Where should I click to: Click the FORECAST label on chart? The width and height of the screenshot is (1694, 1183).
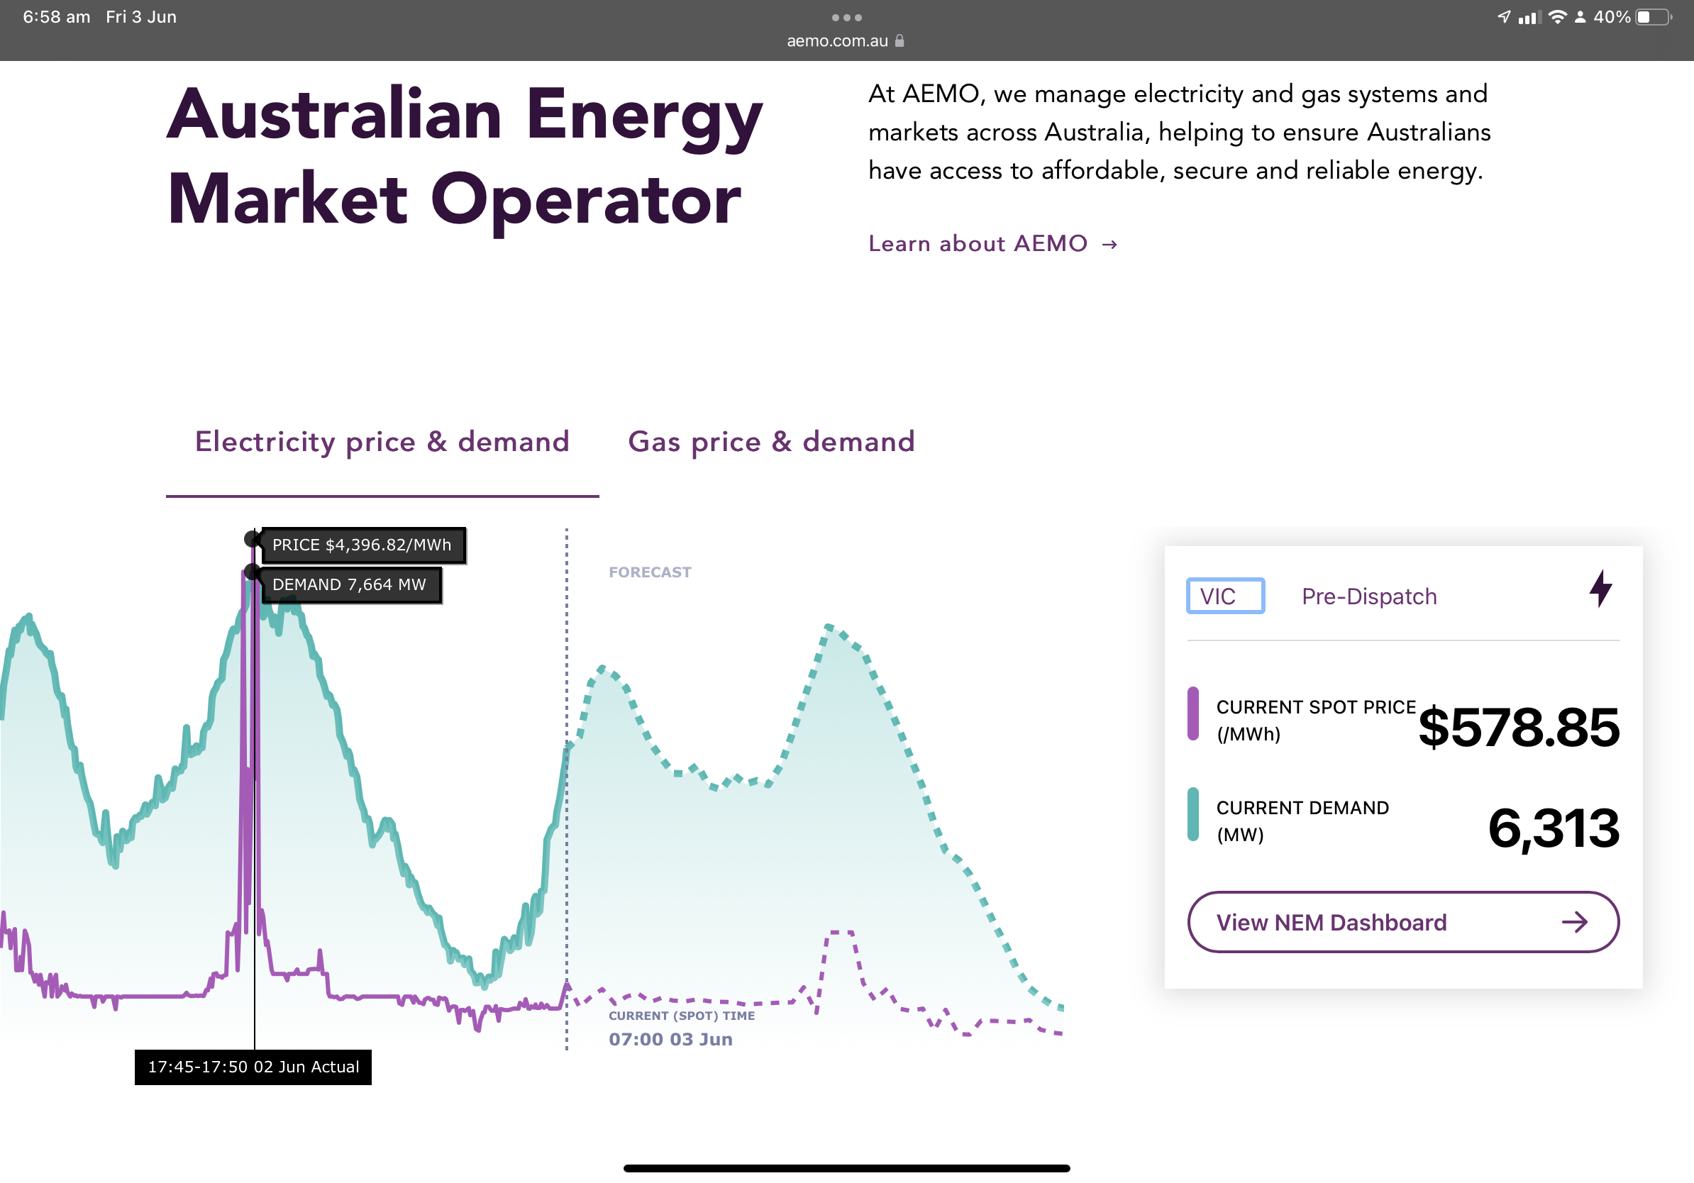650,572
